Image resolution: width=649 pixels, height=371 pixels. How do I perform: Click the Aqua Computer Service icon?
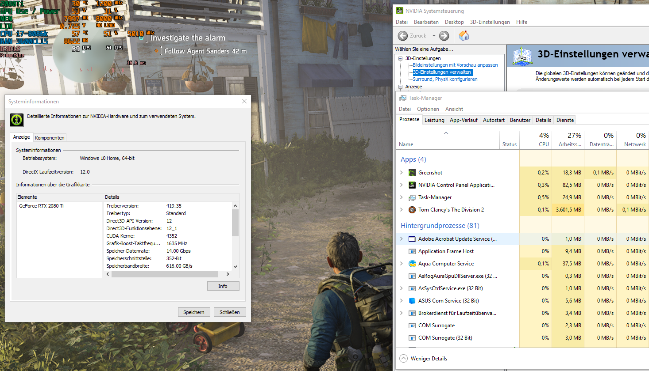(412, 264)
